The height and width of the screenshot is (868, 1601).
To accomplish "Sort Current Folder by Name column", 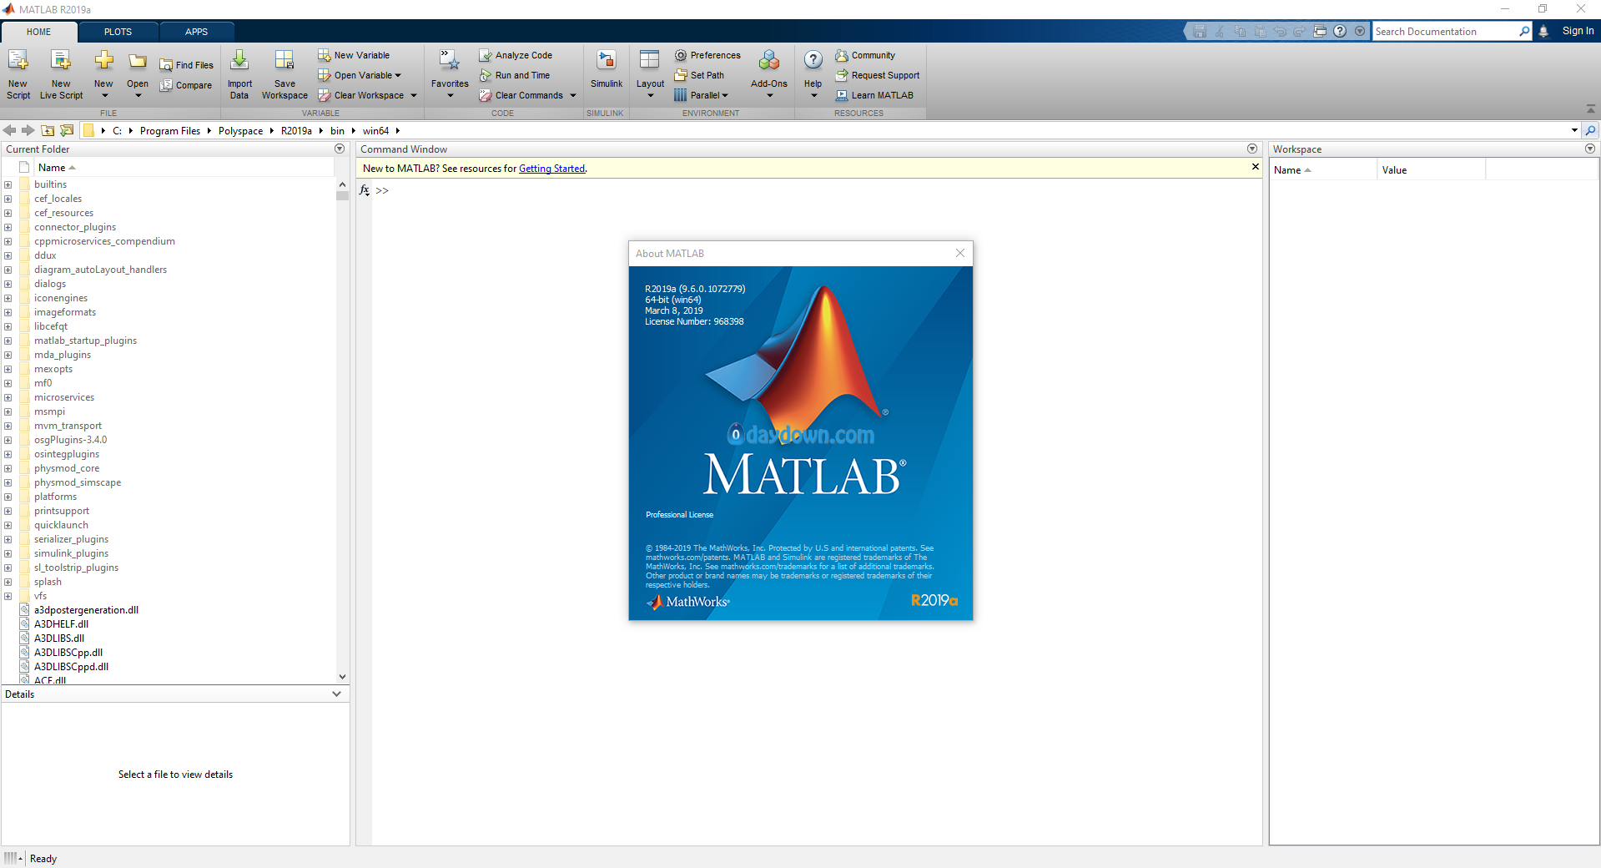I will (x=52, y=168).
